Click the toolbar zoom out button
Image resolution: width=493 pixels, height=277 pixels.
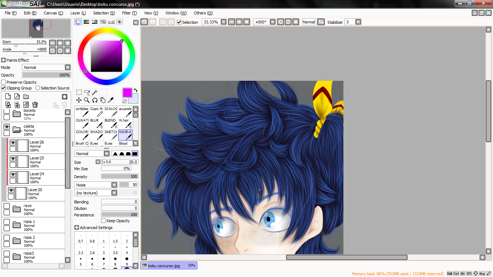click(x=231, y=22)
